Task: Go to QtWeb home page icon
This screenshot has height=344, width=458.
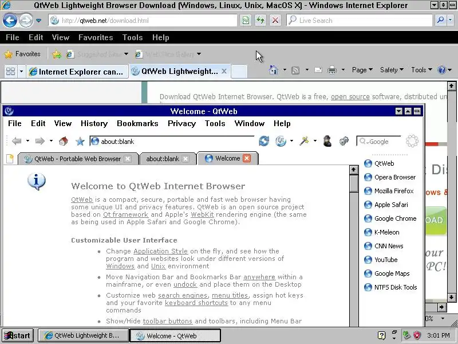Action: coord(64,141)
